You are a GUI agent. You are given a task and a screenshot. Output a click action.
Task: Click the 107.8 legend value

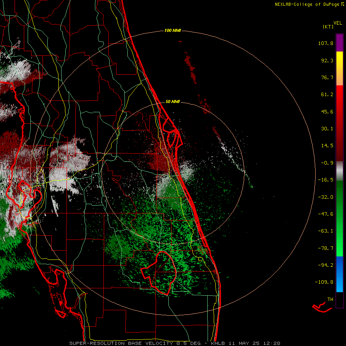click(326, 43)
